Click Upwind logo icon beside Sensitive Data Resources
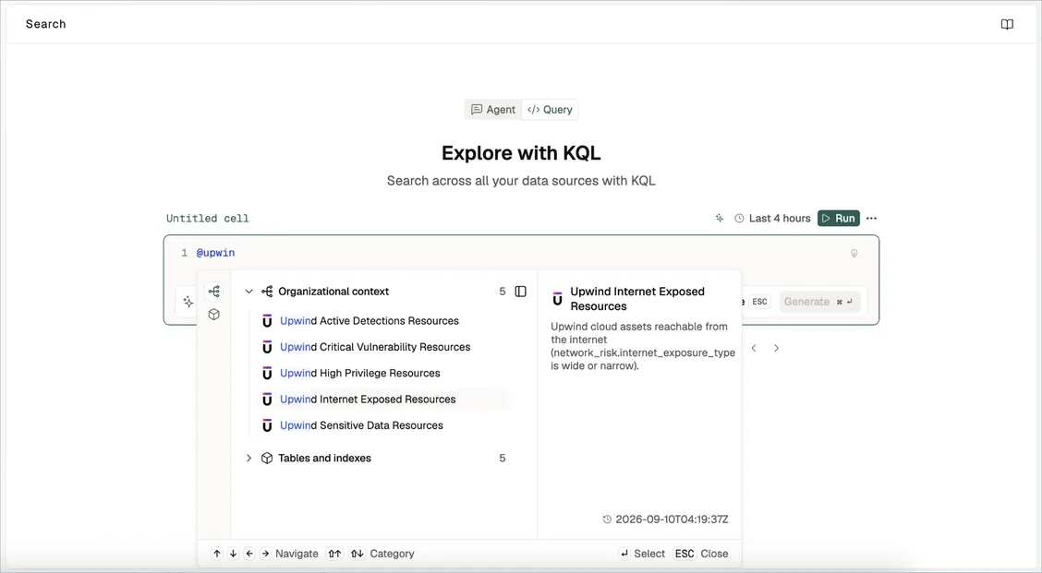Viewport: 1042px width, 573px height. pos(267,425)
